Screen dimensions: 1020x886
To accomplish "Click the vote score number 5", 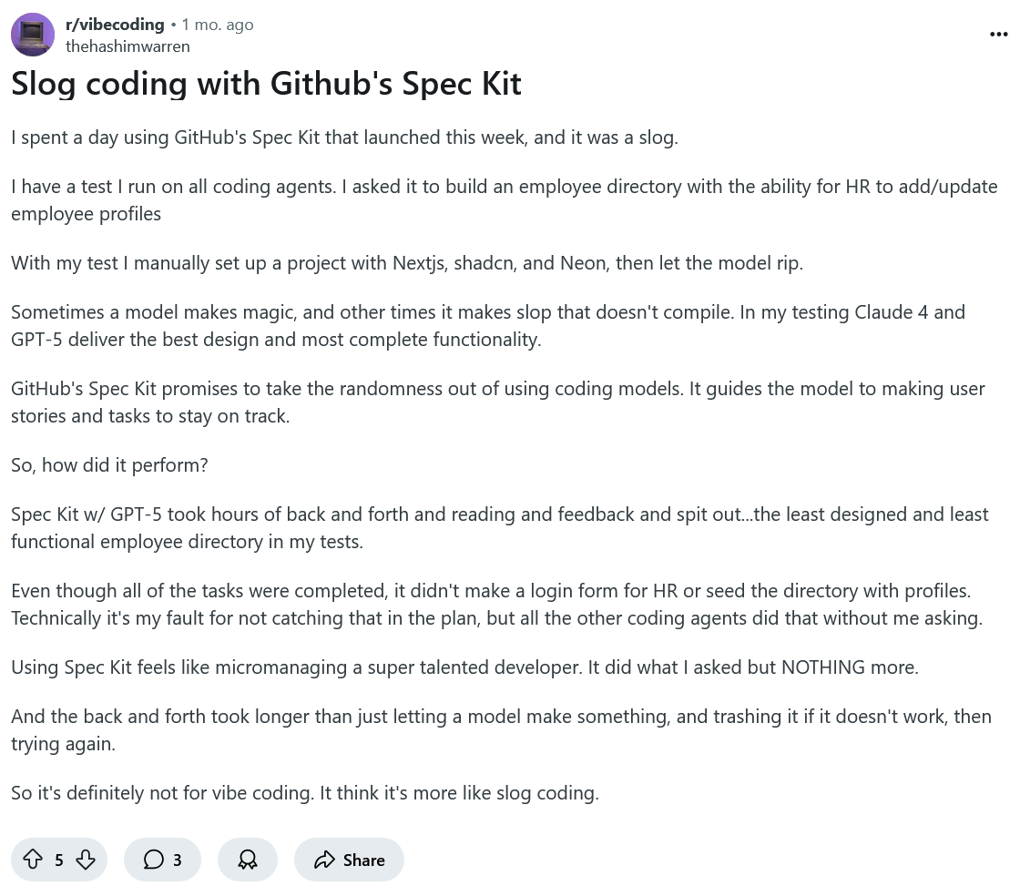I will (x=58, y=860).
